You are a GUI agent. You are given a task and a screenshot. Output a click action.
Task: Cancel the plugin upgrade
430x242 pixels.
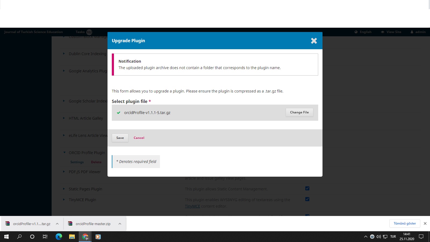(x=139, y=138)
